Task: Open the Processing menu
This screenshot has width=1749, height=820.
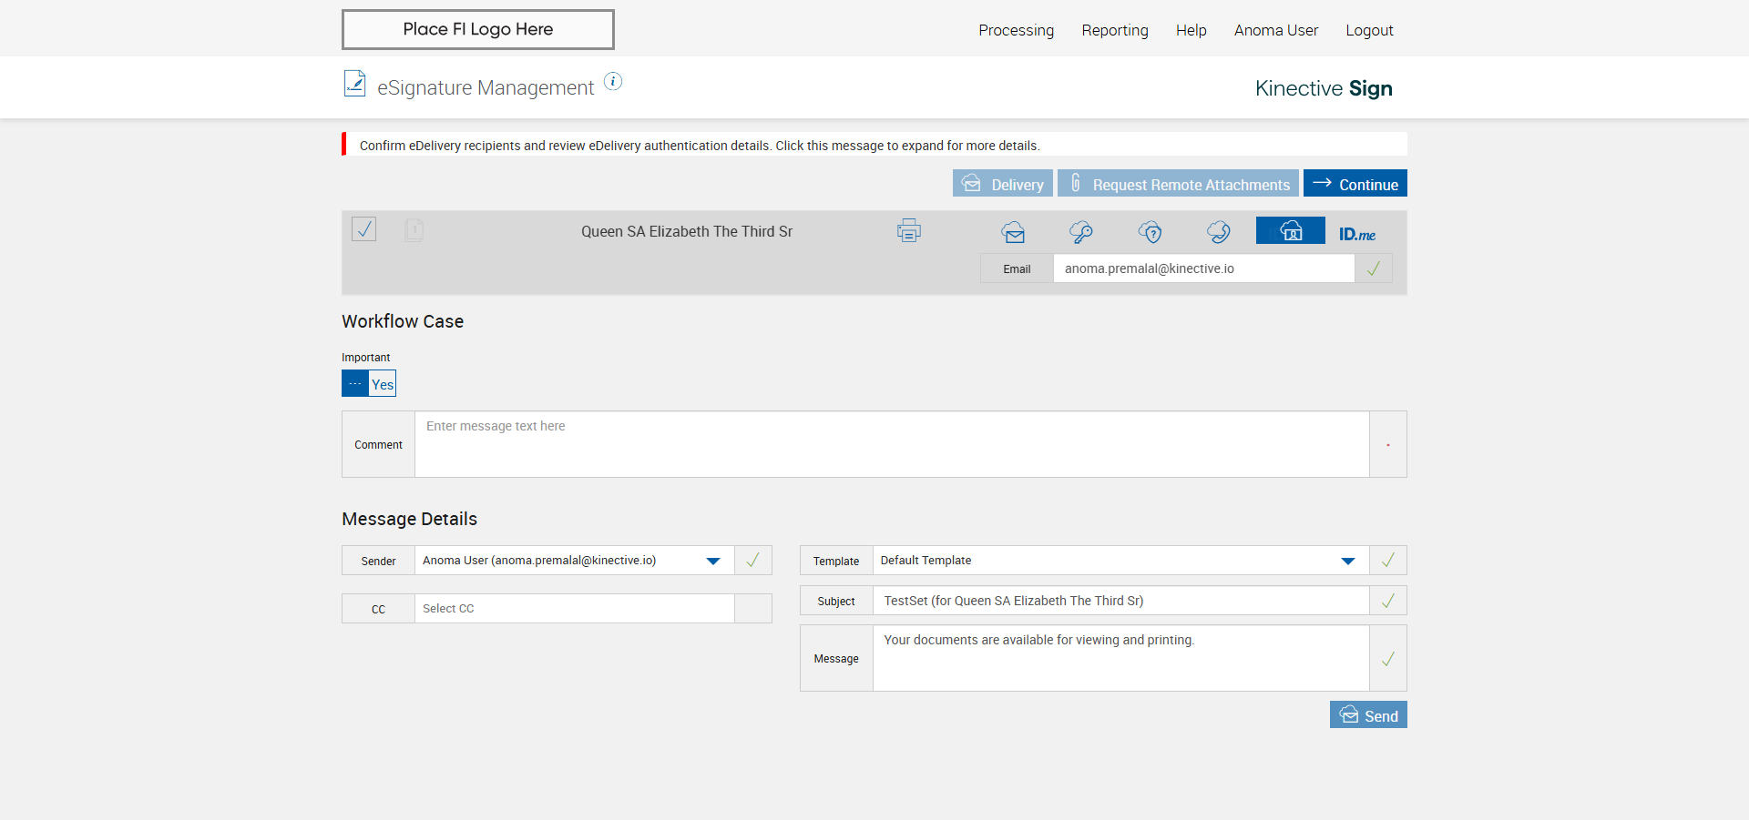Action: (x=1016, y=30)
